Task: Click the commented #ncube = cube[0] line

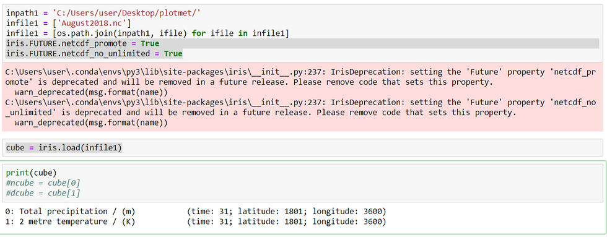Action: pos(43,183)
